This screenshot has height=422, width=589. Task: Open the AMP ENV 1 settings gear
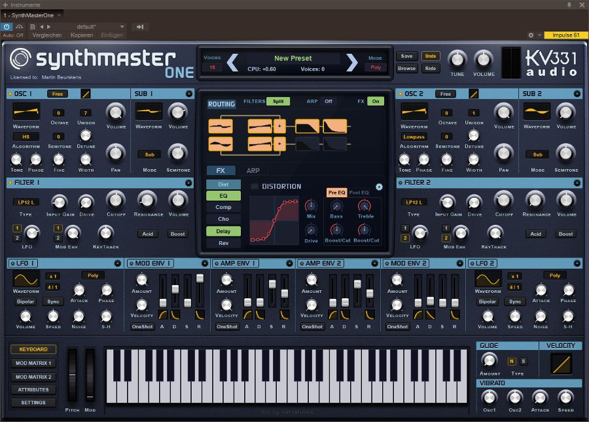[289, 263]
